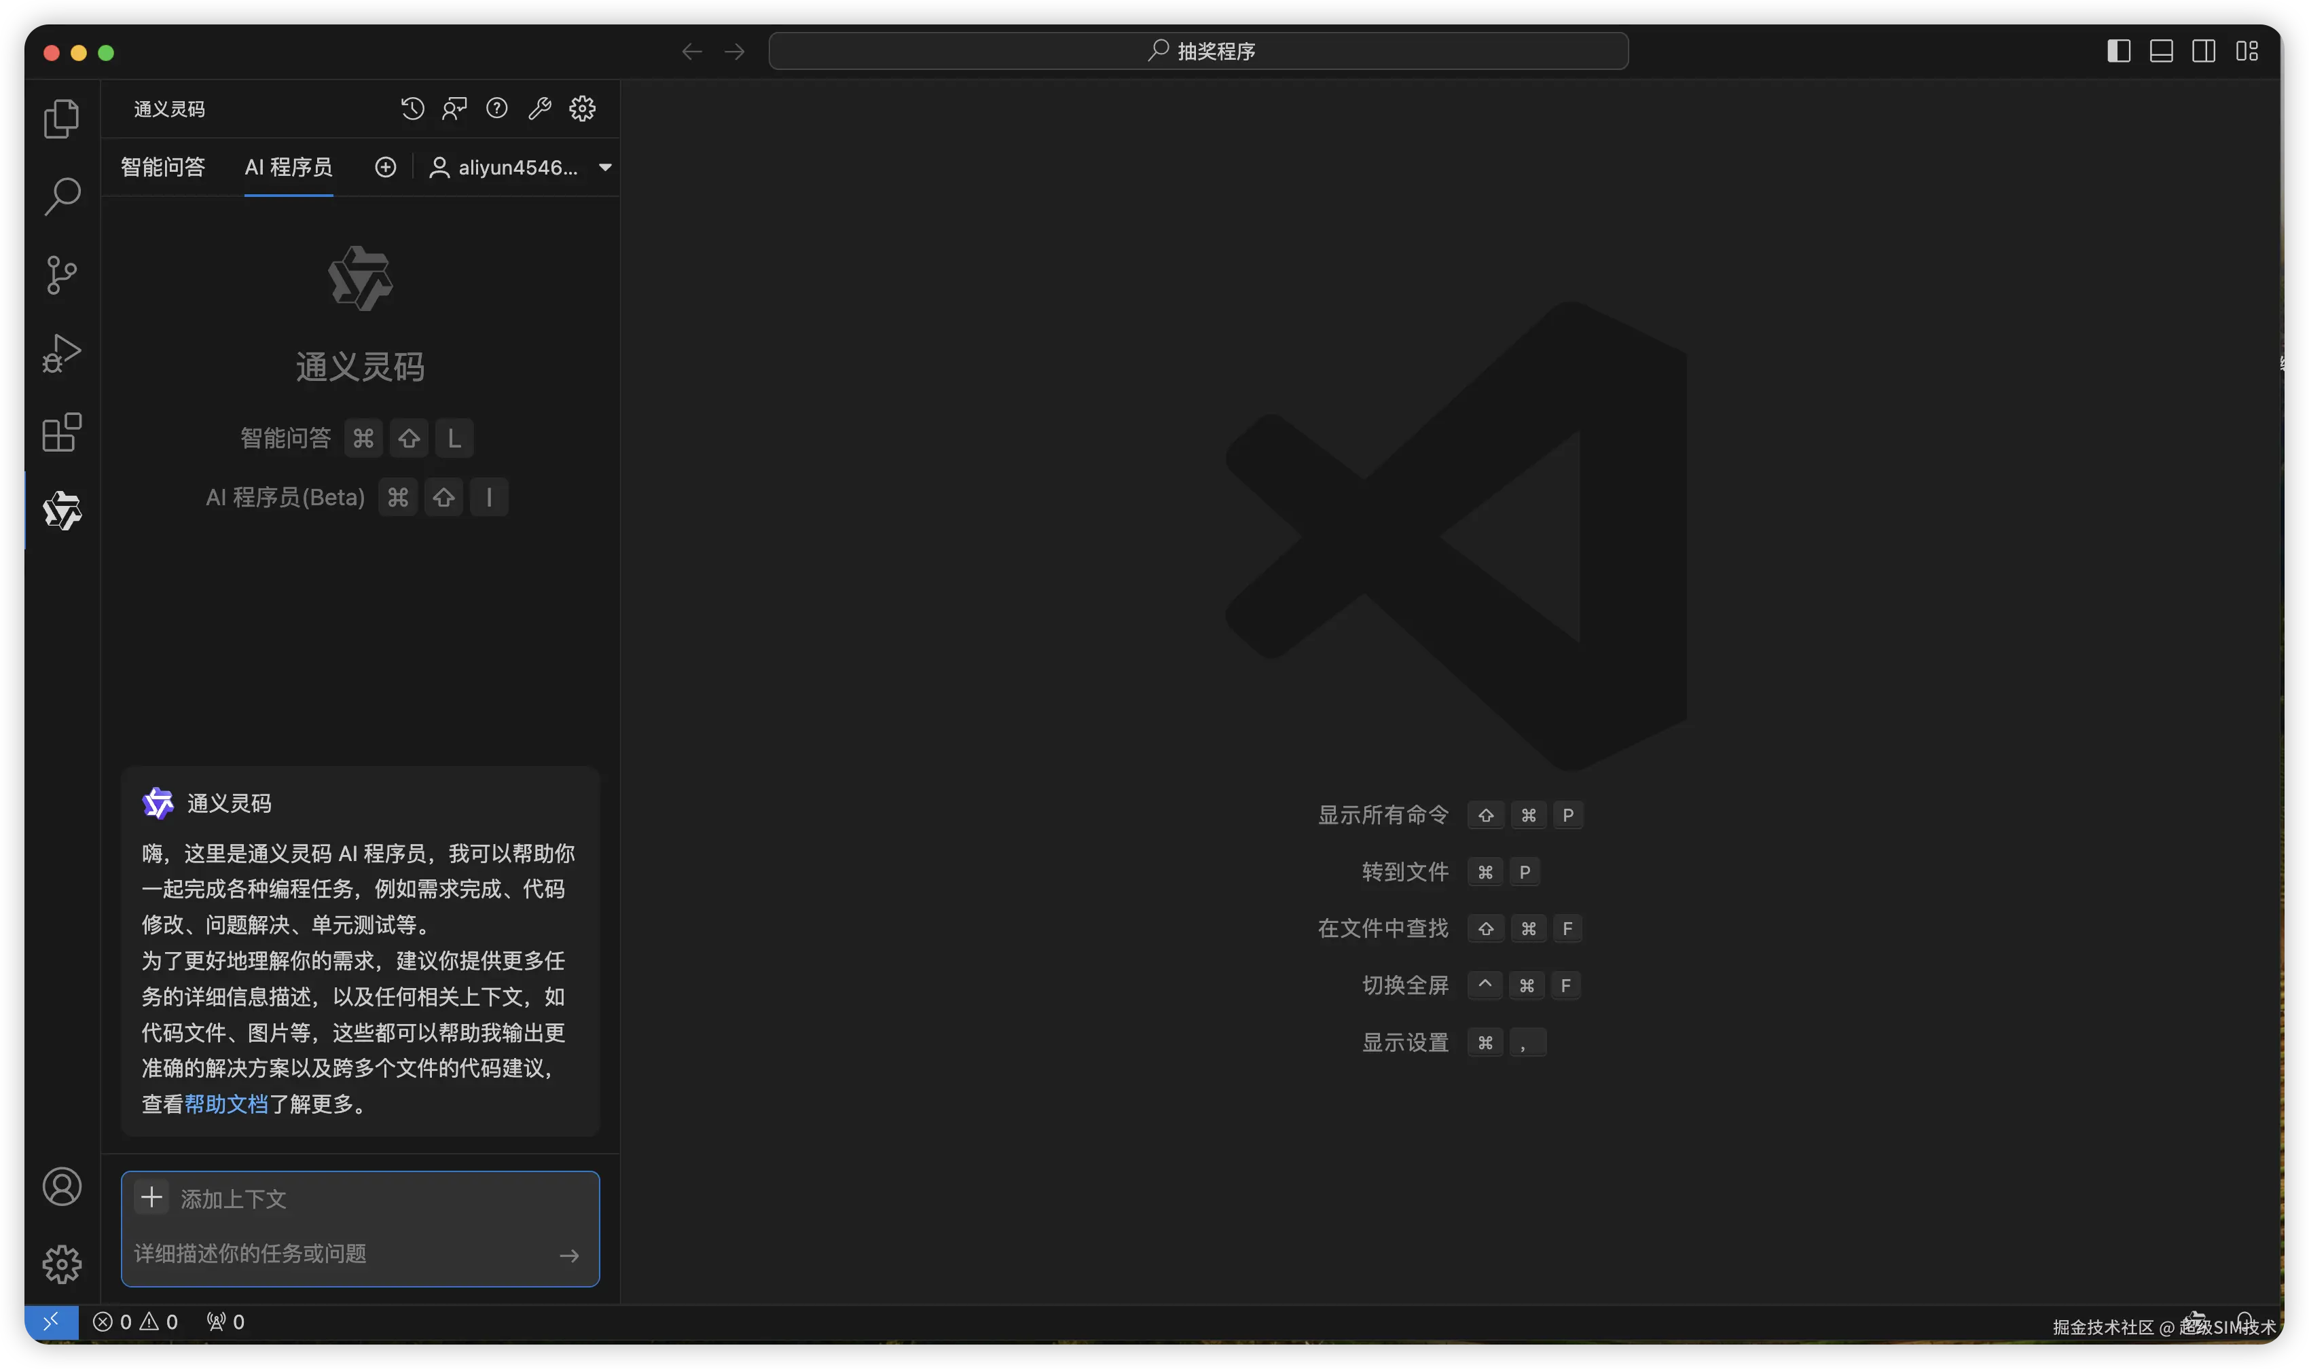This screenshot has height=1369, width=2309.
Task: Click the 添加上下文 plus button
Action: tap(151, 1199)
